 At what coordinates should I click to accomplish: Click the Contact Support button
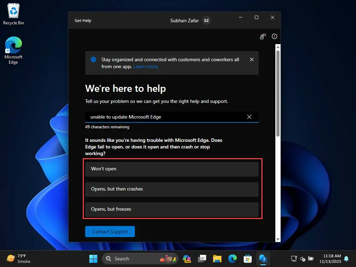(110, 232)
